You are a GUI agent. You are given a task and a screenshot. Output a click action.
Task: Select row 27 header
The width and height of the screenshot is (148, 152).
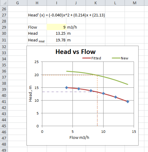(x=4, y=15)
